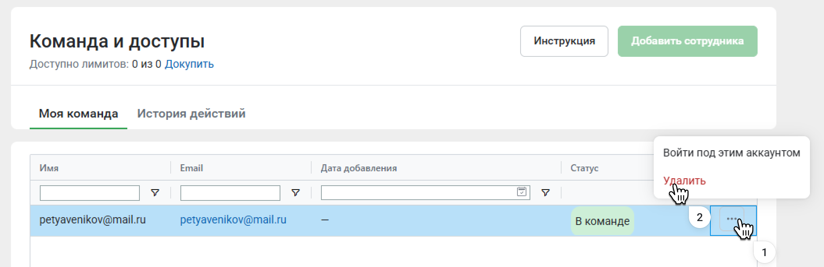Choose Войти под этим аккаунтом from the menu

tap(731, 153)
